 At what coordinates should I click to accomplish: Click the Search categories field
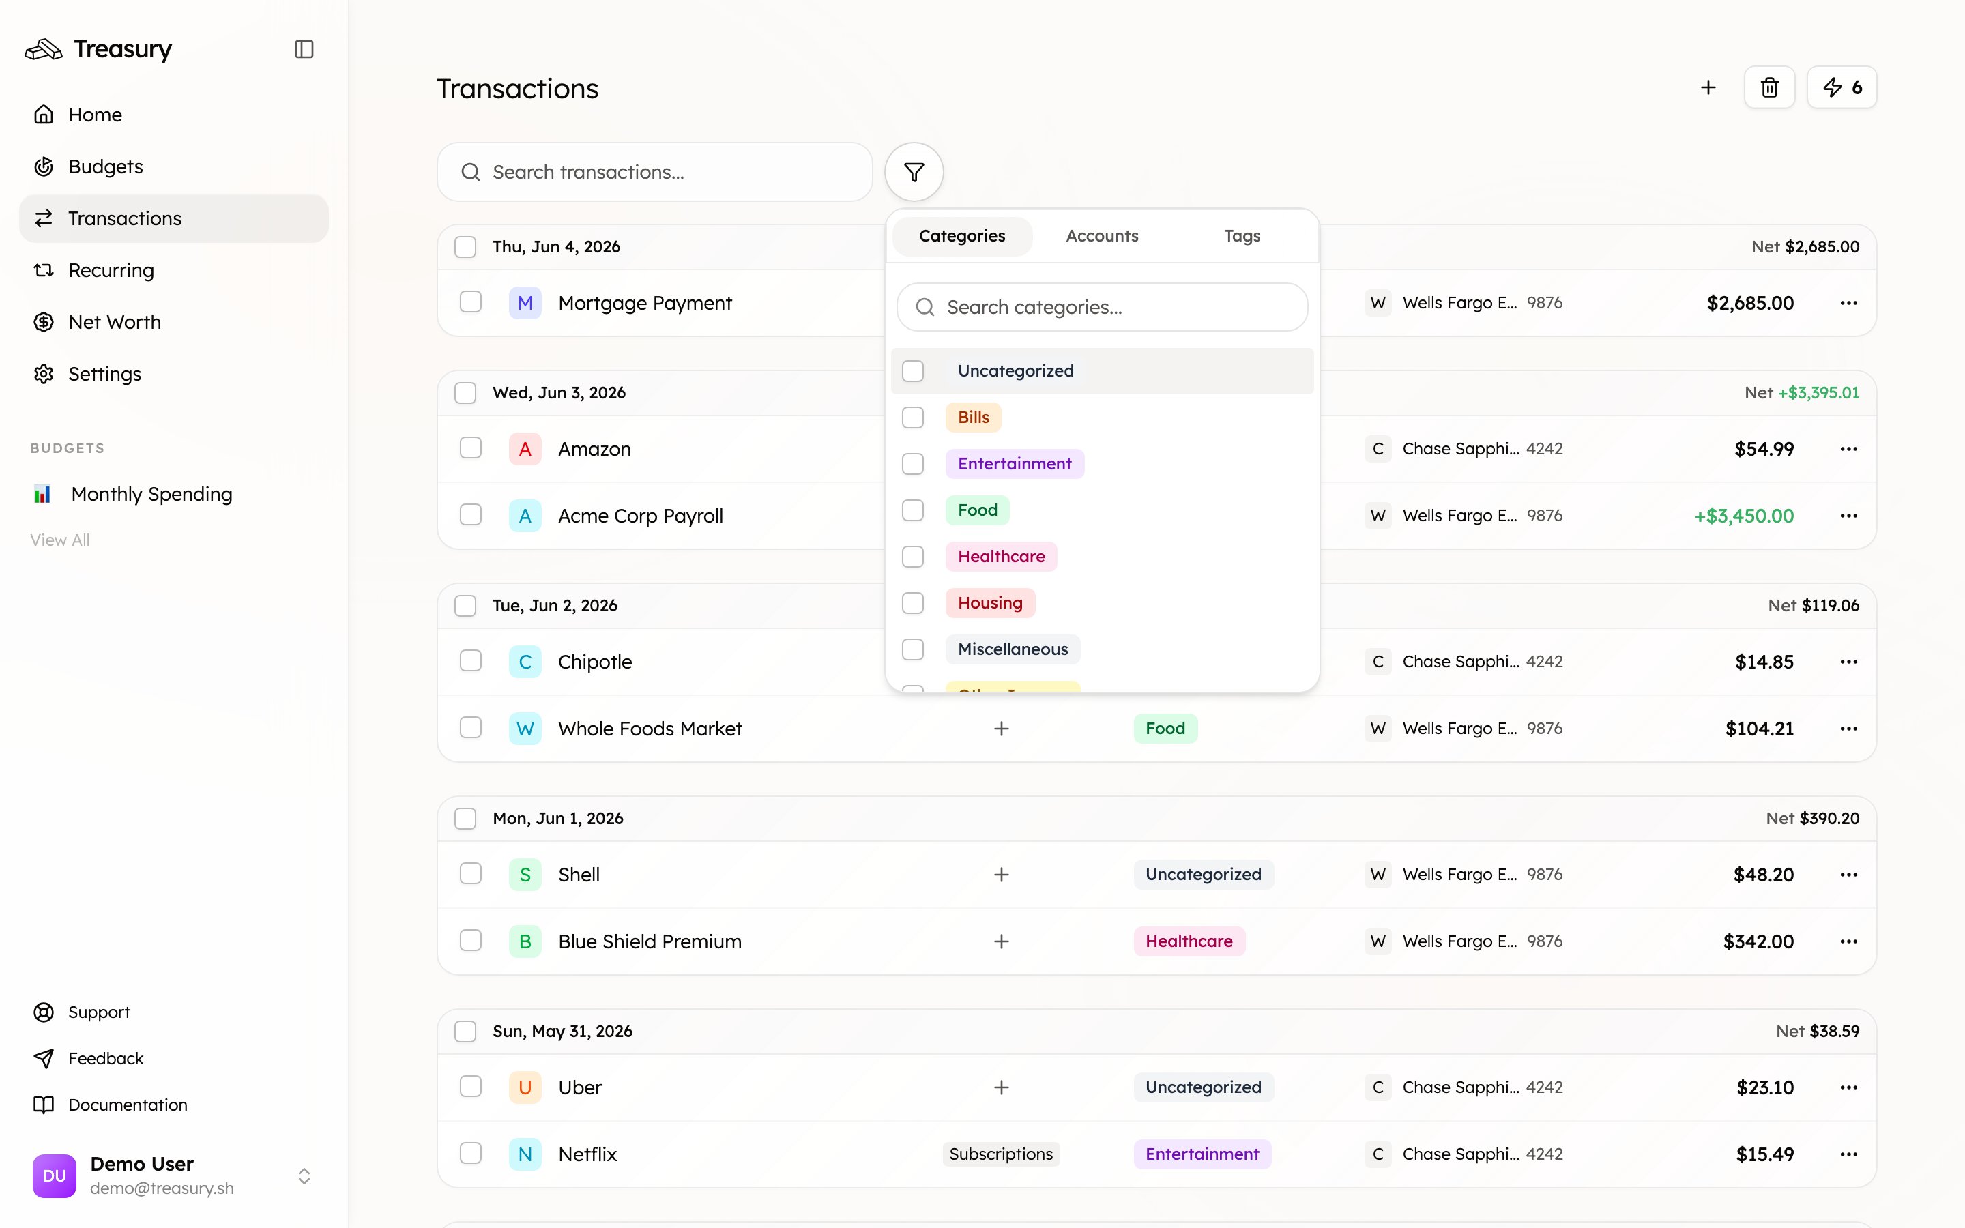pyautogui.click(x=1102, y=307)
